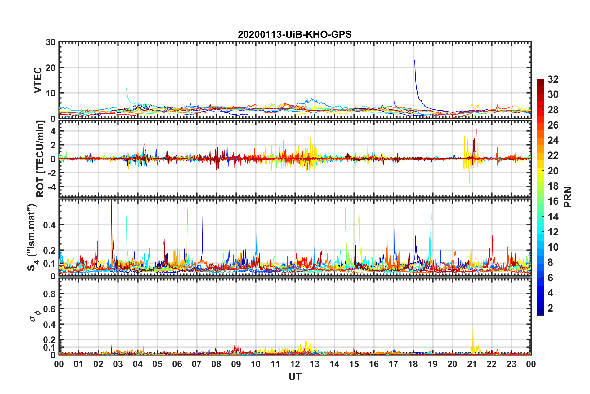The height and width of the screenshot is (394, 590).
Task: Select the 06 hour tick on the UT axis
Action: tap(177, 364)
